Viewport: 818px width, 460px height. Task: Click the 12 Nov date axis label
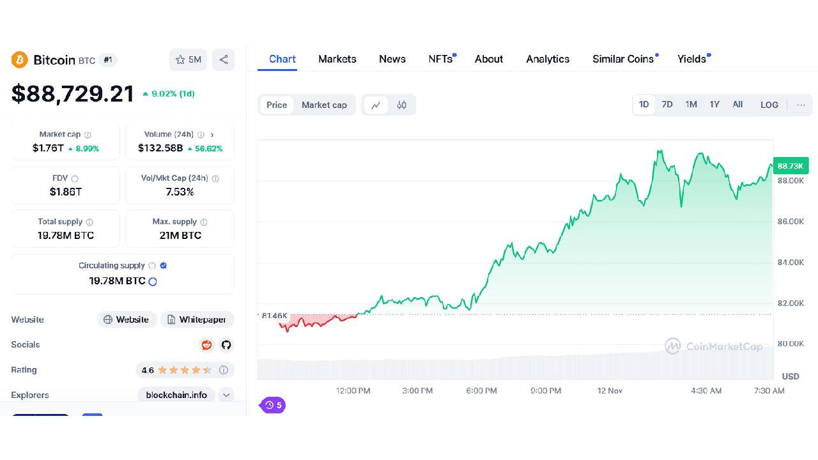pos(610,390)
